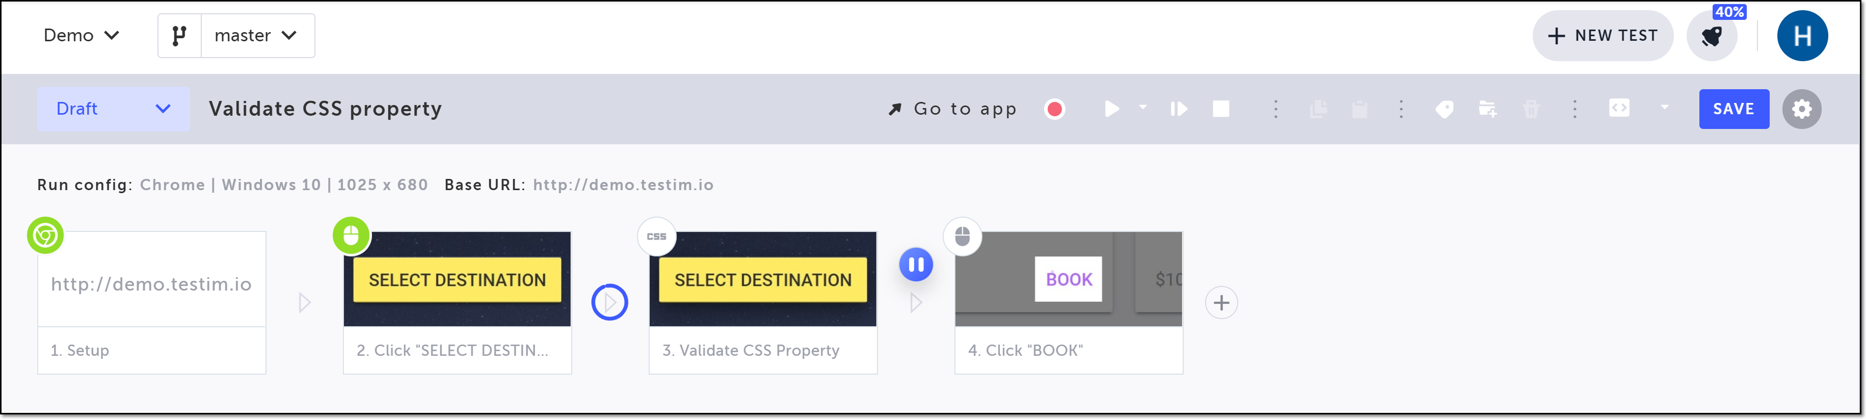This screenshot has width=1866, height=419.
Task: Click the red Record button
Action: 1055,109
